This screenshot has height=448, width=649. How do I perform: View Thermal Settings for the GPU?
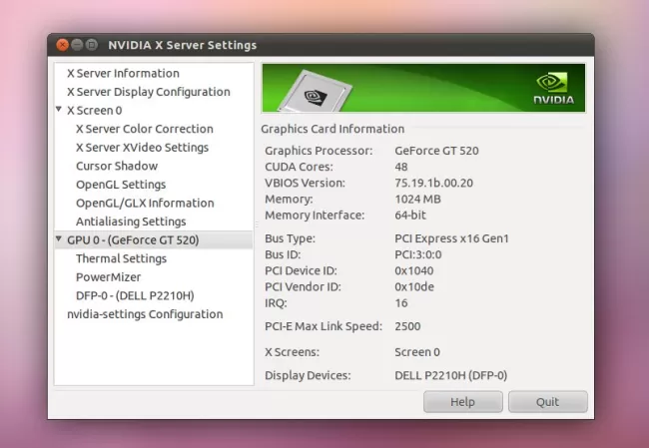tap(121, 258)
